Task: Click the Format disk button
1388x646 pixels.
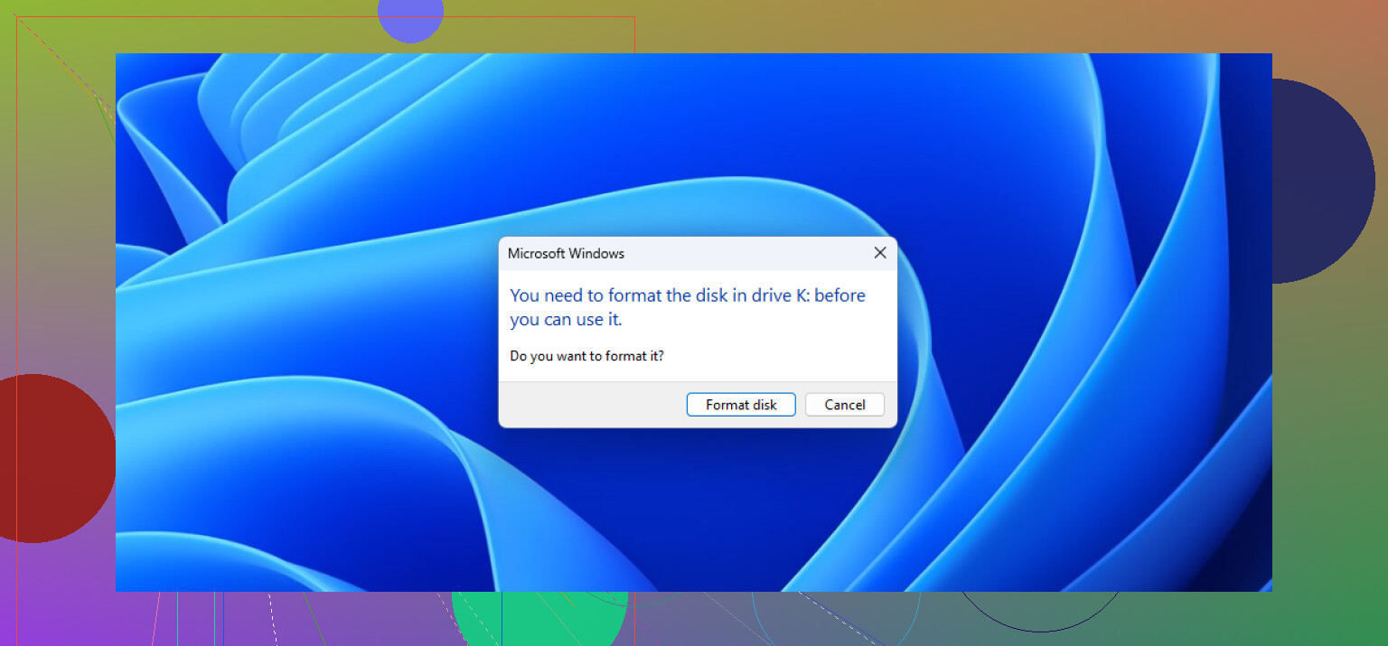Action: (741, 405)
